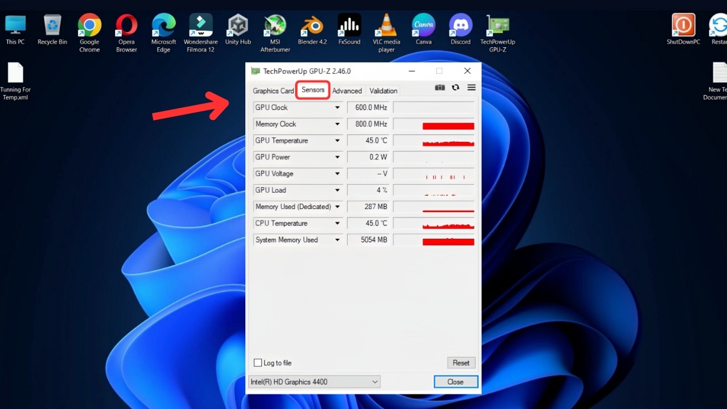Open MSI Afterburner desktop shortcut

click(276, 33)
